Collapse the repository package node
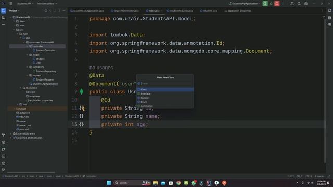The image size is (333, 187). (27, 67)
